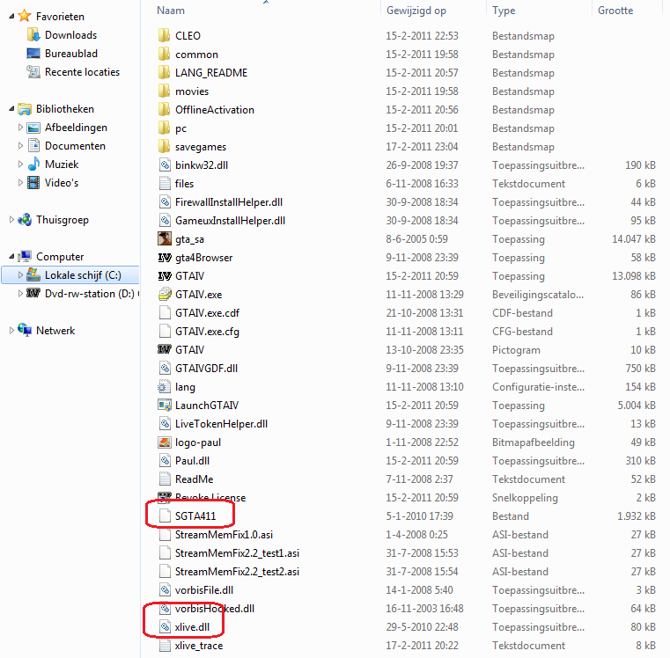
Task: Select the OfflineActivation folder icon
Action: coord(165,109)
